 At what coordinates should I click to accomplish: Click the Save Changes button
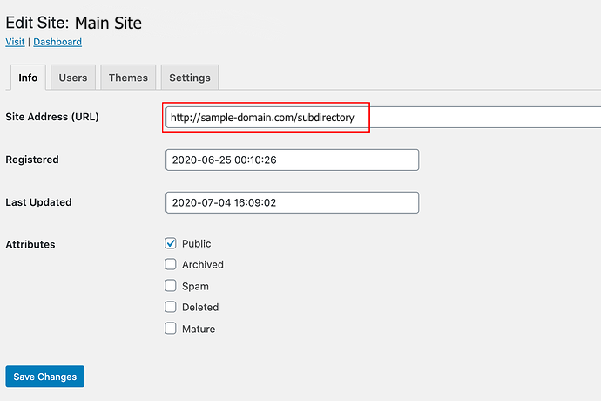click(44, 377)
